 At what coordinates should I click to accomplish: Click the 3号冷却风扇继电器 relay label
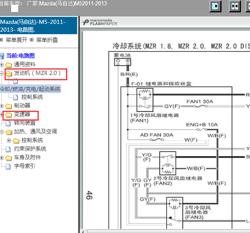[198, 212]
